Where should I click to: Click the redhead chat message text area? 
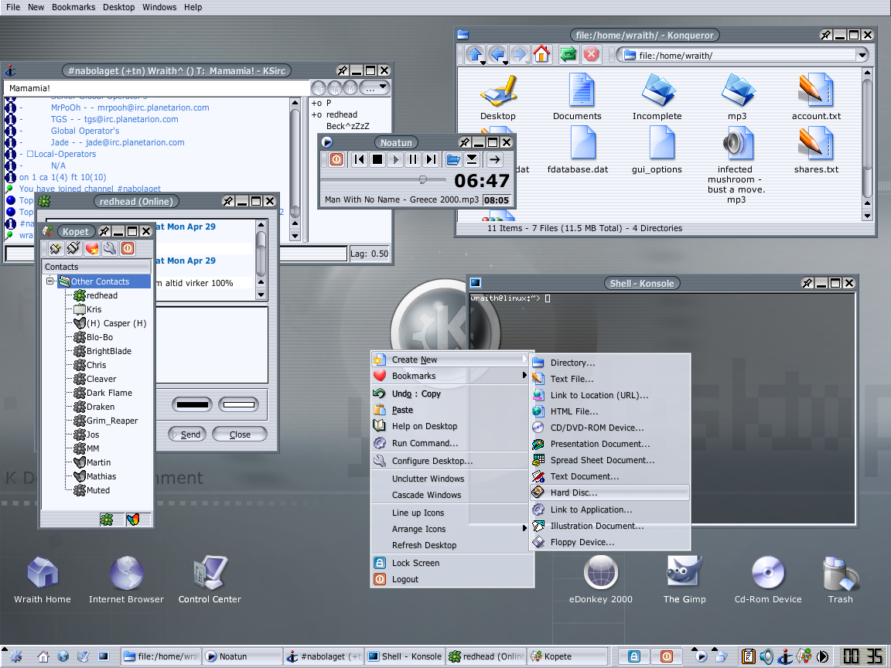(211, 346)
